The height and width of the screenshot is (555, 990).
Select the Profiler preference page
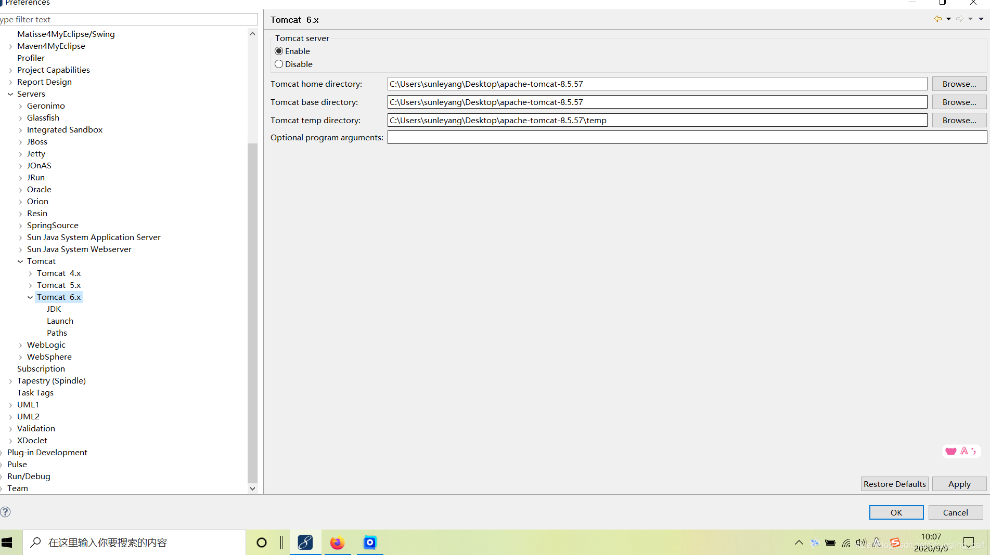tap(31, 58)
